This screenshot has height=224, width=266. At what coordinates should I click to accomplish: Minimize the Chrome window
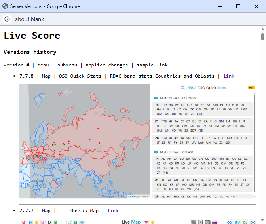coord(220,6)
